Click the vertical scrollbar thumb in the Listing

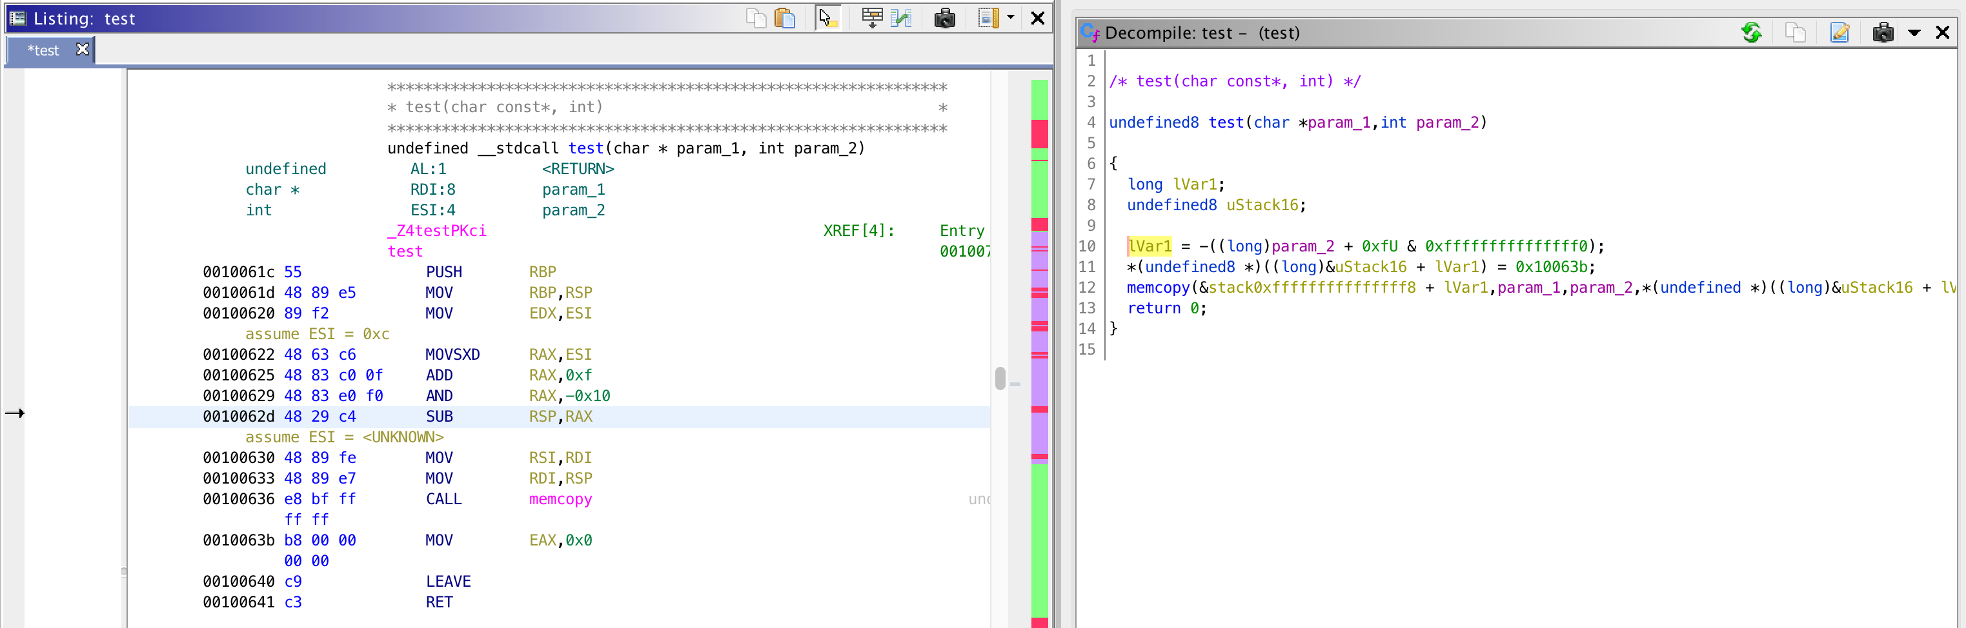1000,377
